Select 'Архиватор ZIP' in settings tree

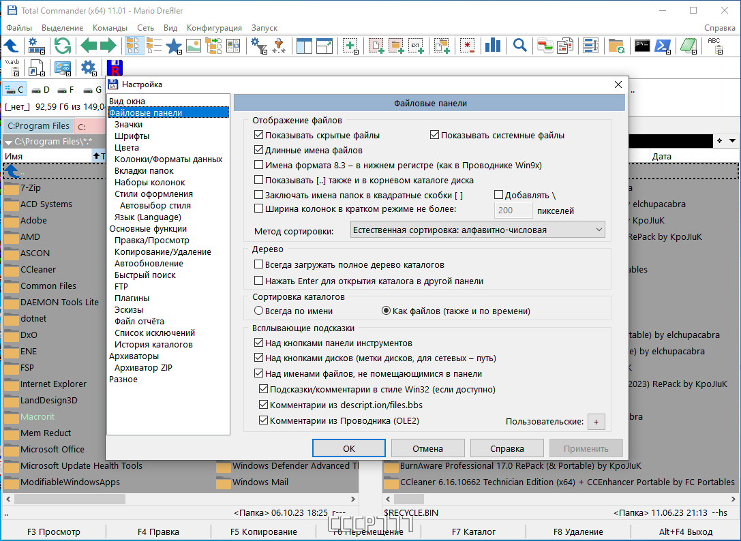click(x=143, y=368)
